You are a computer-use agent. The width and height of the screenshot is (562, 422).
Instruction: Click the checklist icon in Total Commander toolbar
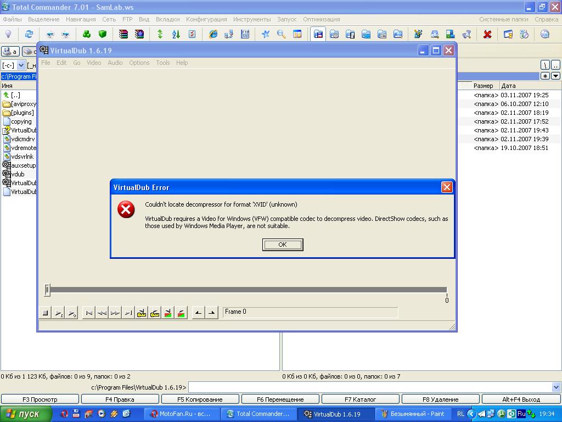click(192, 35)
